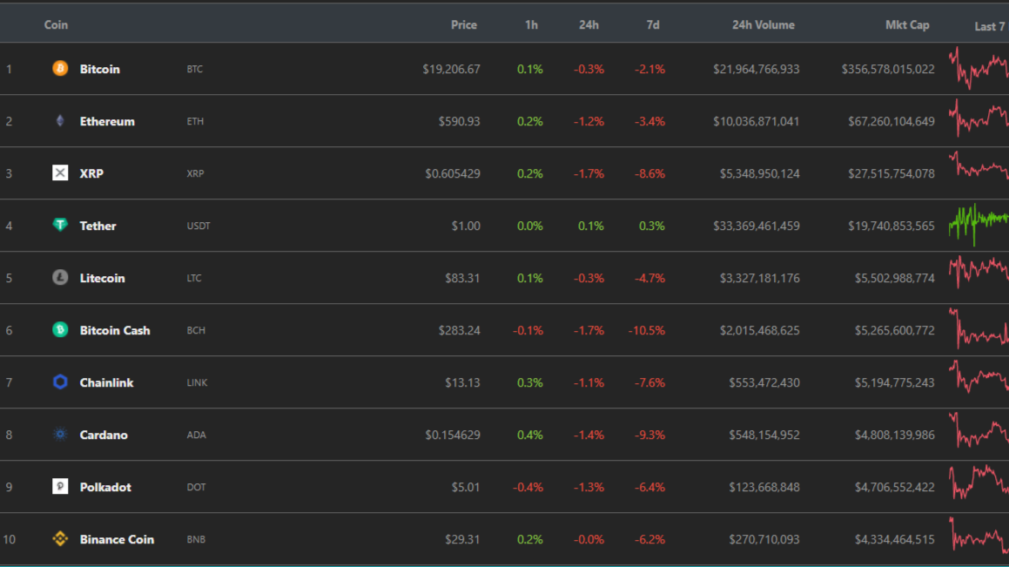This screenshot has height=567, width=1009.
Task: Sort by the 24h change column header
Action: pos(589,25)
